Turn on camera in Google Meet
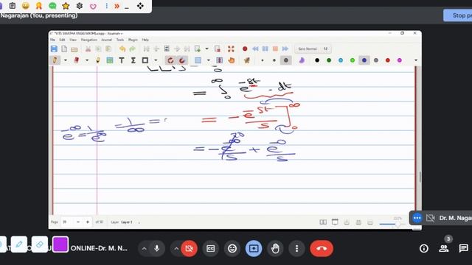Viewport: 472px width, 265px height. coord(189,249)
